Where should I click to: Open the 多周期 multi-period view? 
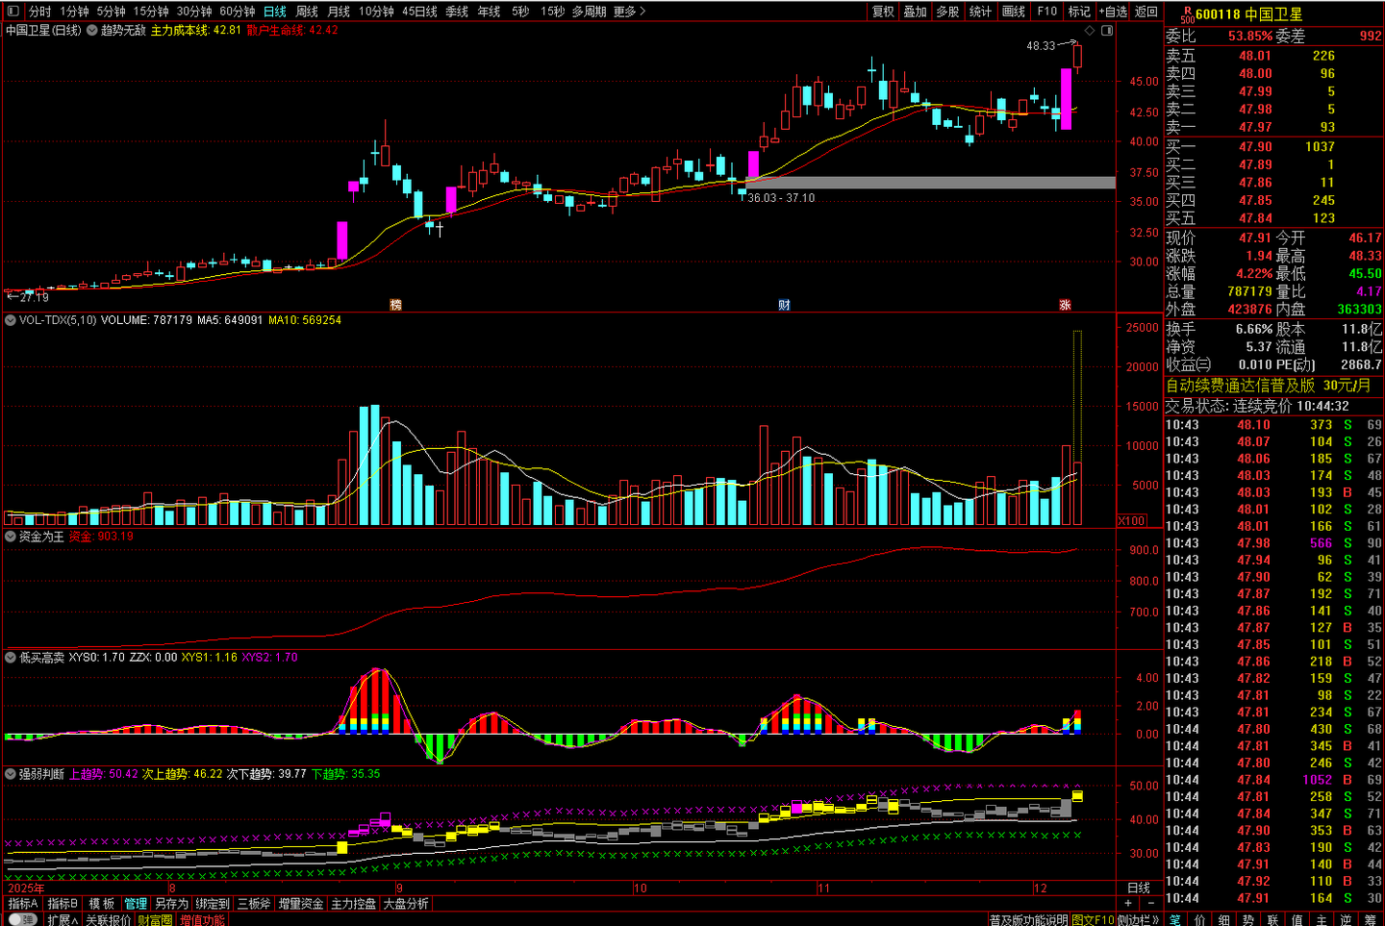(x=589, y=12)
